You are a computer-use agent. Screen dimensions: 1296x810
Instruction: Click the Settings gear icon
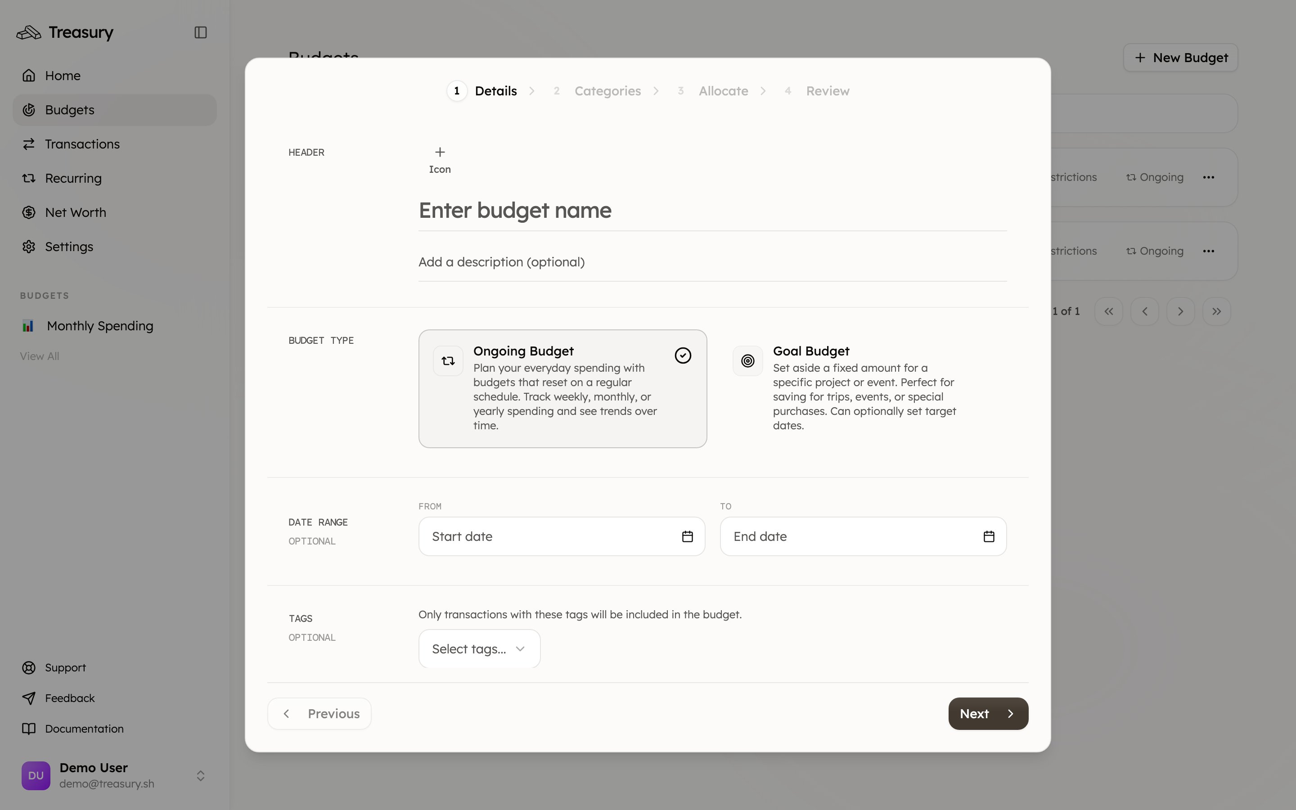(29, 247)
